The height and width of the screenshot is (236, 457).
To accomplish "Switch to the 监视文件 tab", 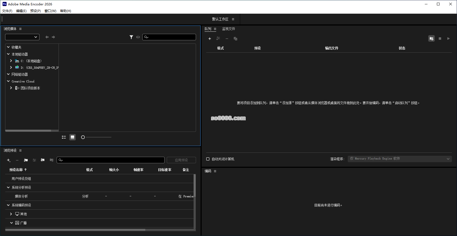I will click(228, 29).
